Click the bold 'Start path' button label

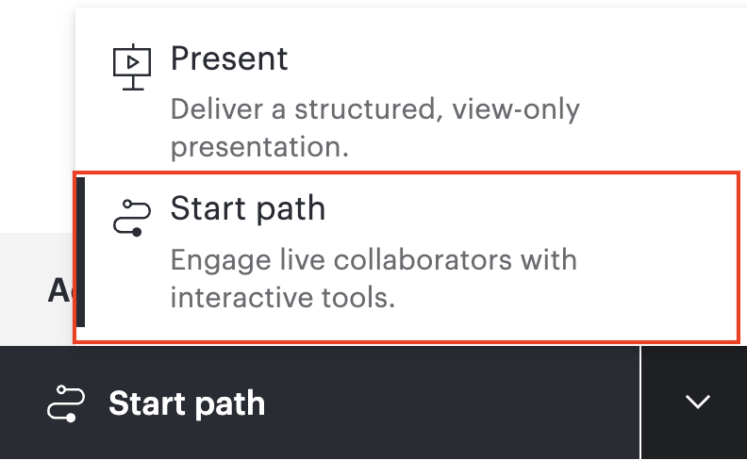(187, 403)
